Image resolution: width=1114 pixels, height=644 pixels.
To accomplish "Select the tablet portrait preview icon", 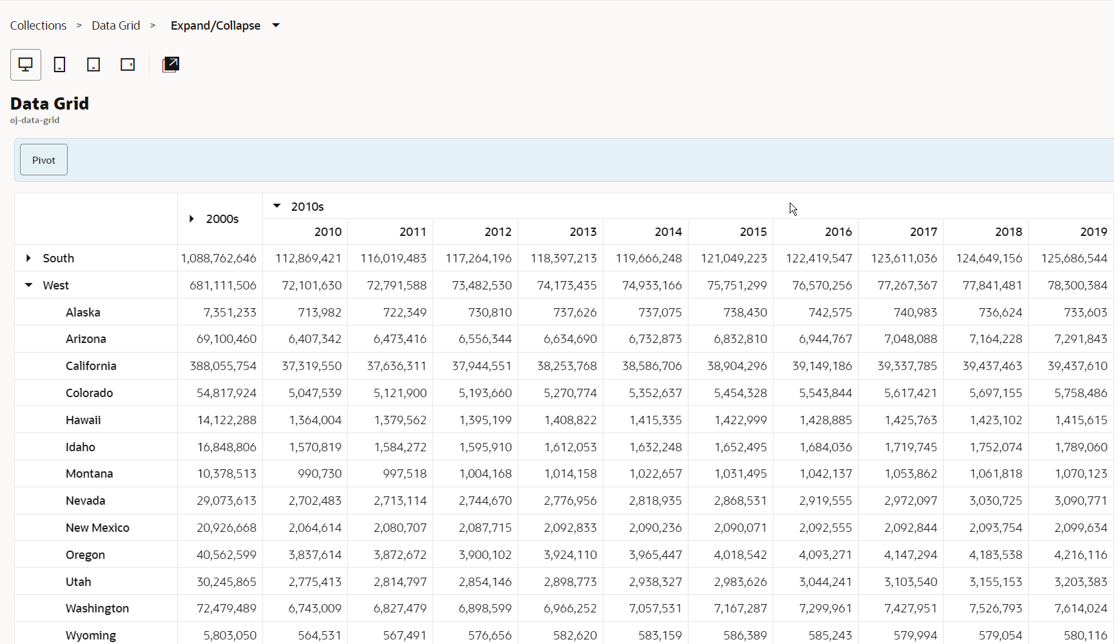I will pyautogui.click(x=93, y=64).
